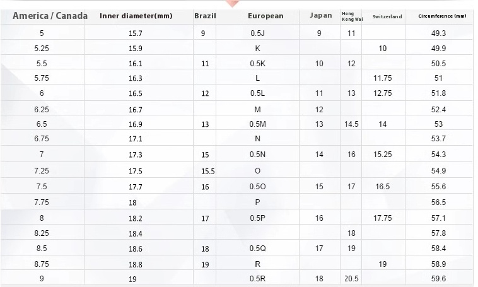Select the Switzerland 17.75 cell
Viewport: 478px width, 287px height.
[x=383, y=218]
